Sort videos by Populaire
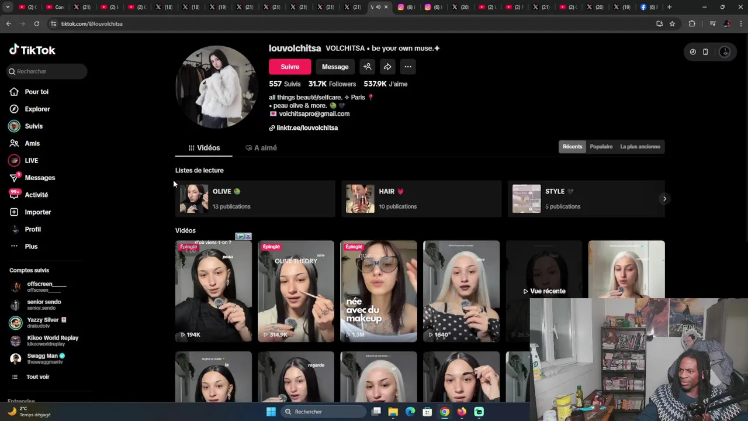The image size is (748, 421). (x=601, y=147)
